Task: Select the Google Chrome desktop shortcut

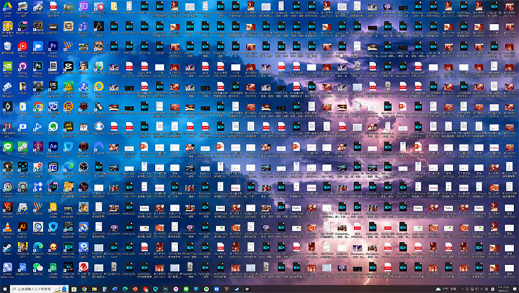Action: tap(39, 107)
